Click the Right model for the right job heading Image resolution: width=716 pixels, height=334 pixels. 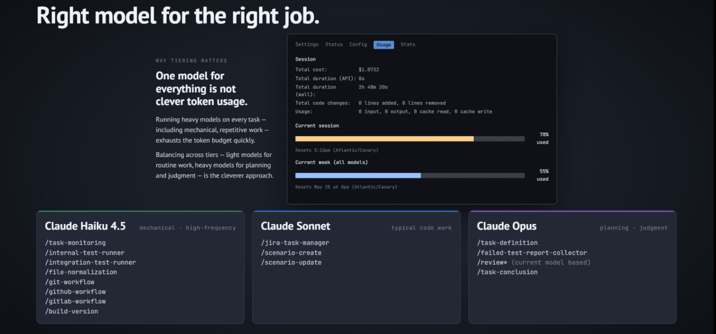tap(178, 16)
